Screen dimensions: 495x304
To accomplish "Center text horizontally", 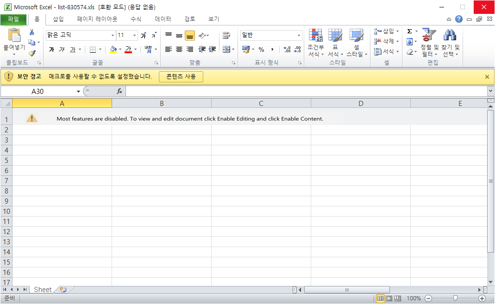I will [179, 50].
